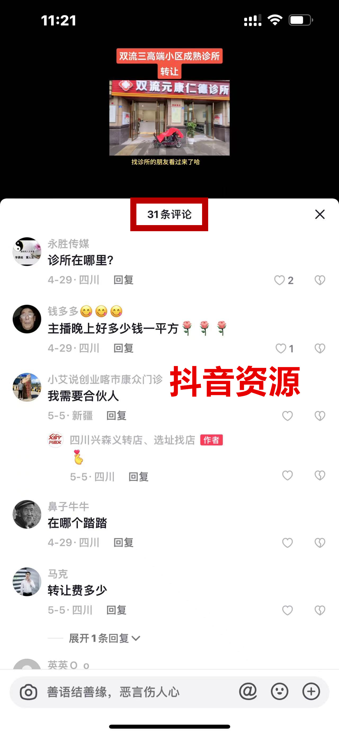This screenshot has height=735, width=339.
Task: Reply to 马克's comment 转让费多少
Action: 117,610
